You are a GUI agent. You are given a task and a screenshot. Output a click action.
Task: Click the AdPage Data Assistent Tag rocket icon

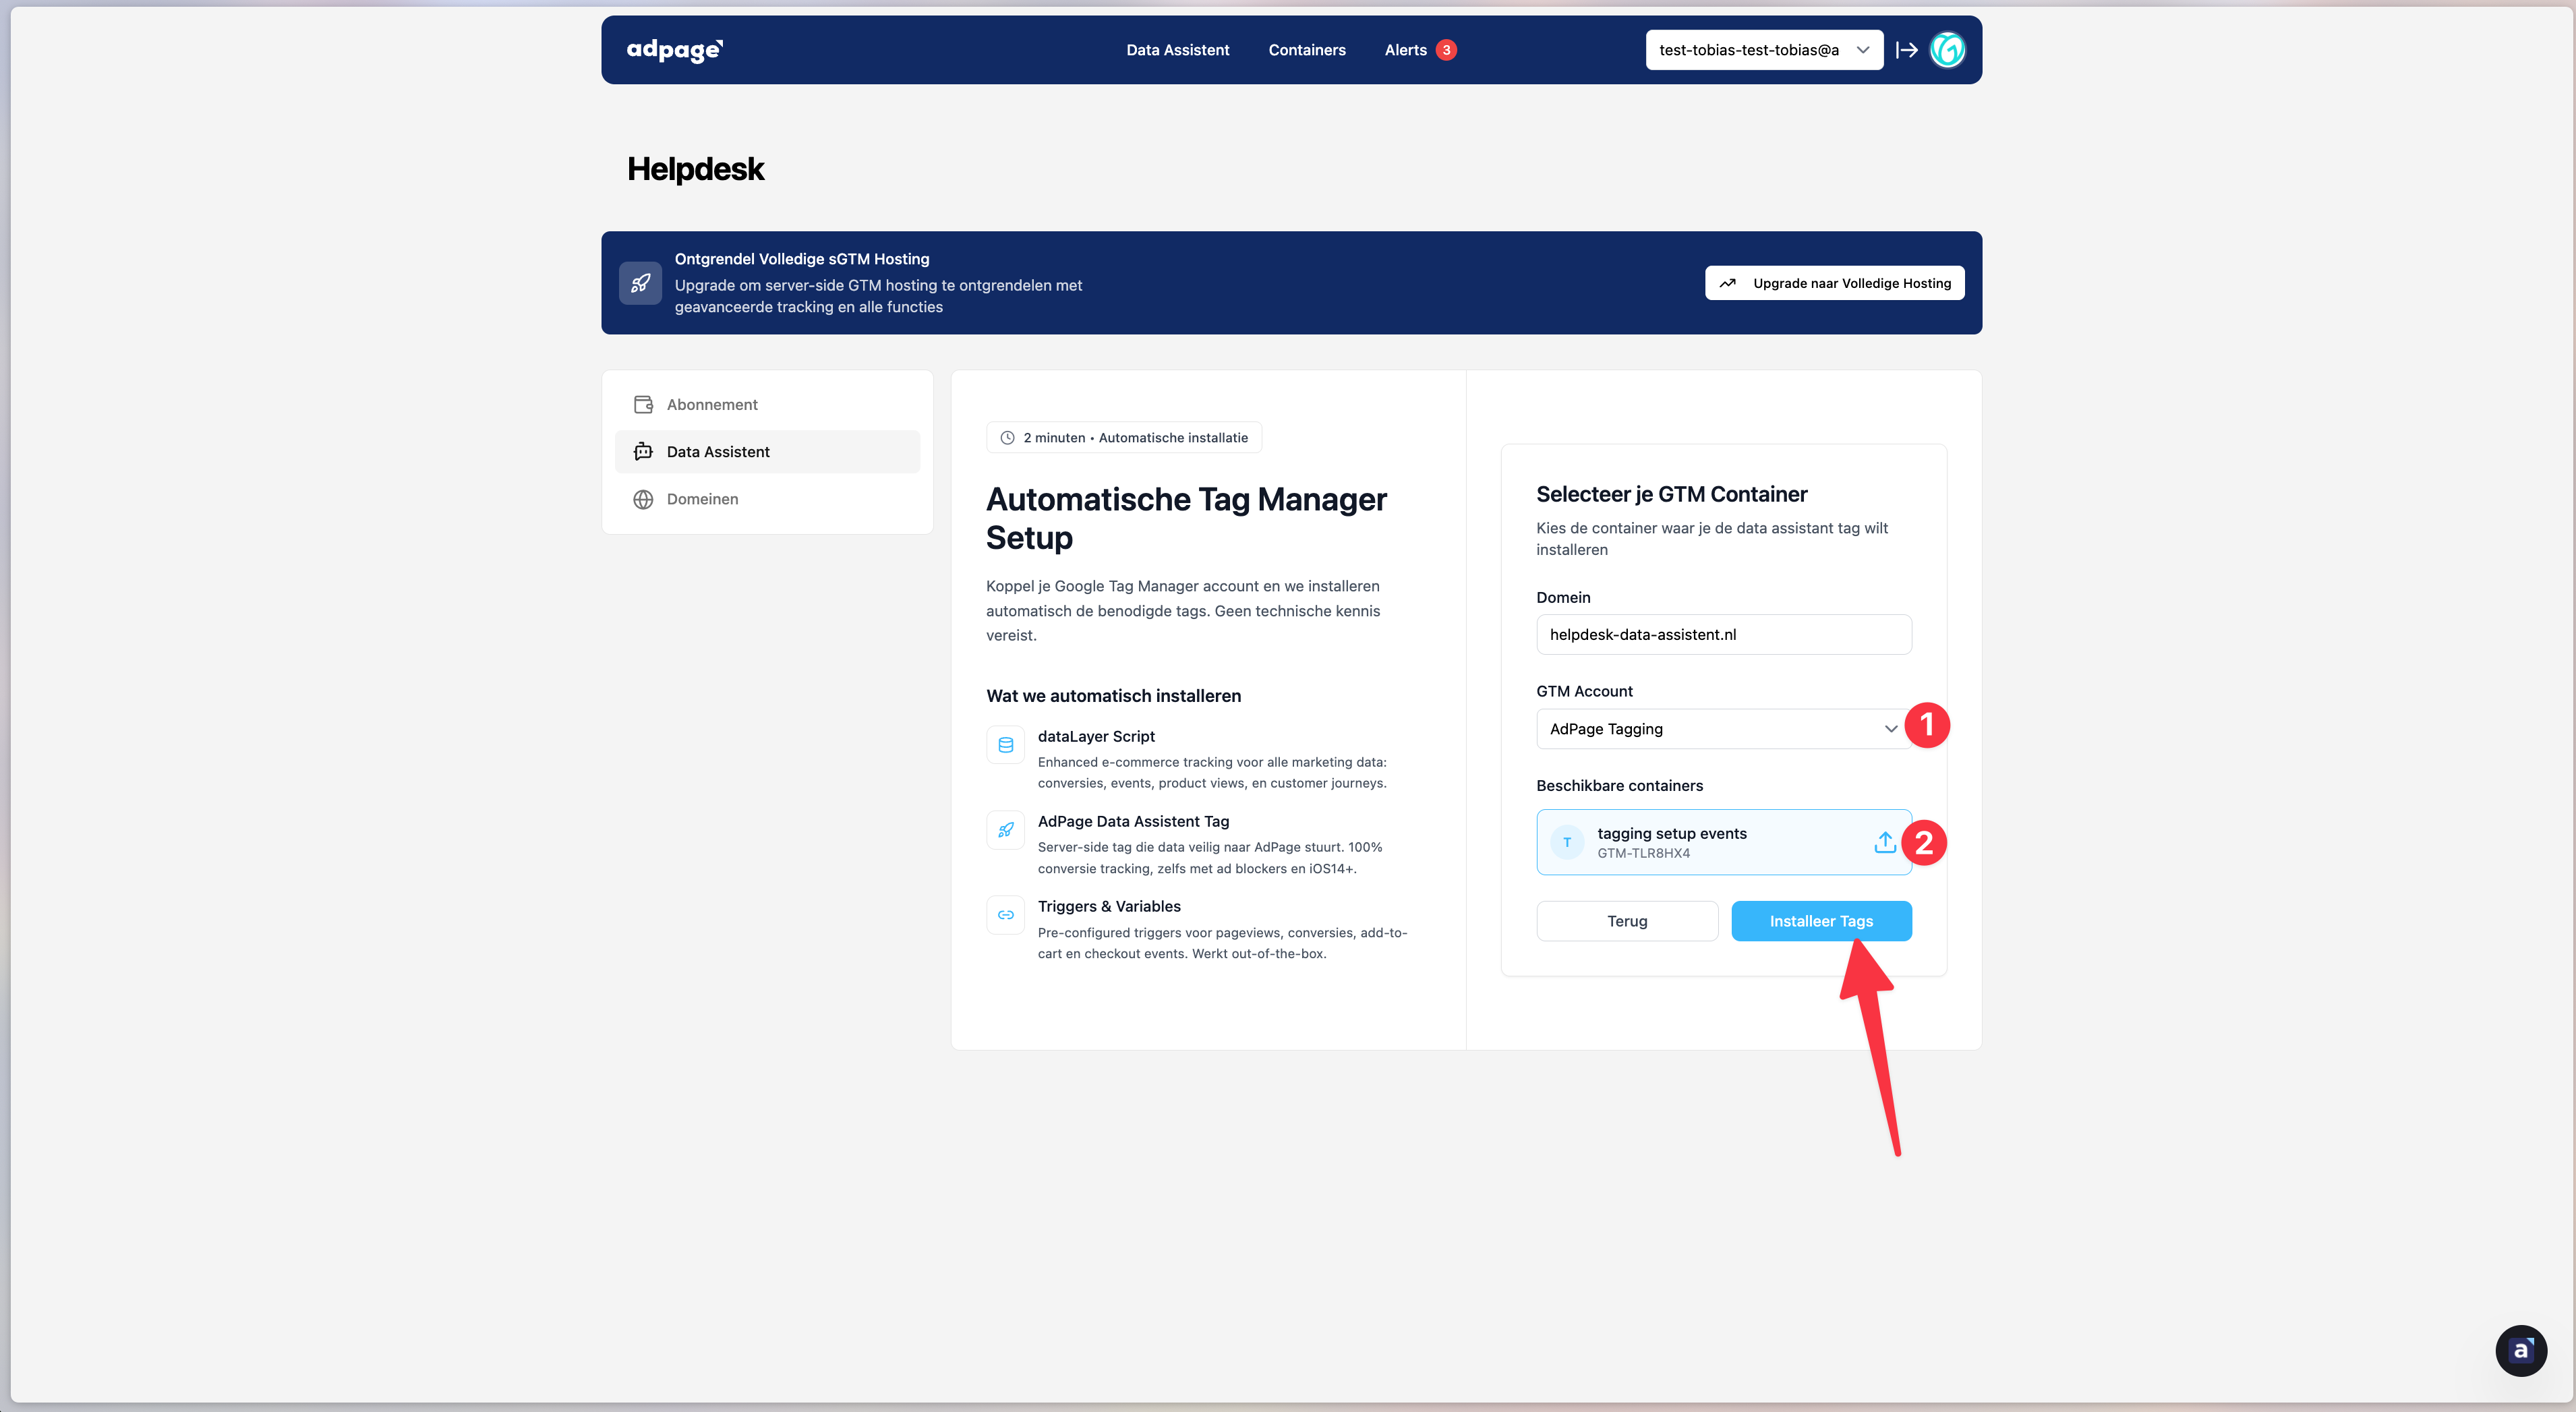(x=1005, y=830)
